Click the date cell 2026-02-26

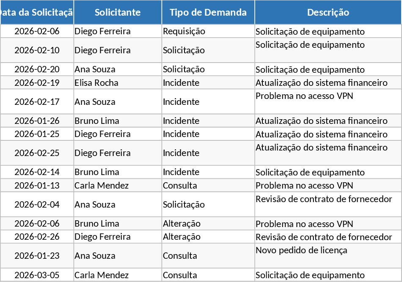pyautogui.click(x=37, y=237)
